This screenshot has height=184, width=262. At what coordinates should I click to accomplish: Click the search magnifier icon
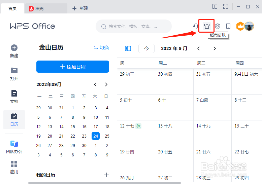click(x=104, y=27)
